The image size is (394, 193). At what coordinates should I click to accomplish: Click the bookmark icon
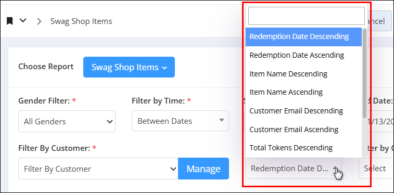9,21
